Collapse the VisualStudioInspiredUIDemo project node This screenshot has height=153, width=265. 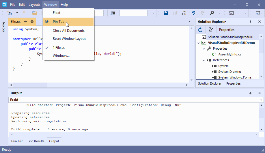(x=199, y=43)
